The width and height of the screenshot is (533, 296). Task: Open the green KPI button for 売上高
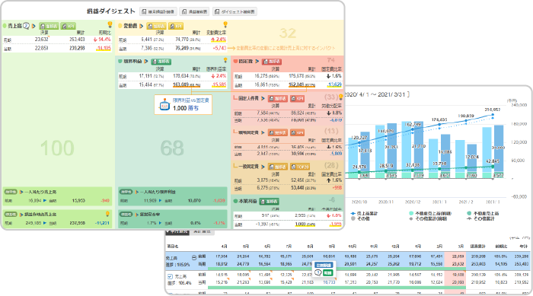[x=69, y=26]
